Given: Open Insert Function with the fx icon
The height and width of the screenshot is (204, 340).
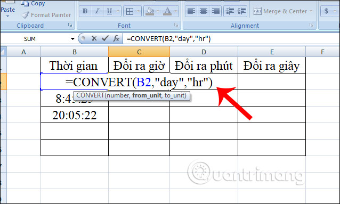Looking at the screenshot, I should click(116, 38).
